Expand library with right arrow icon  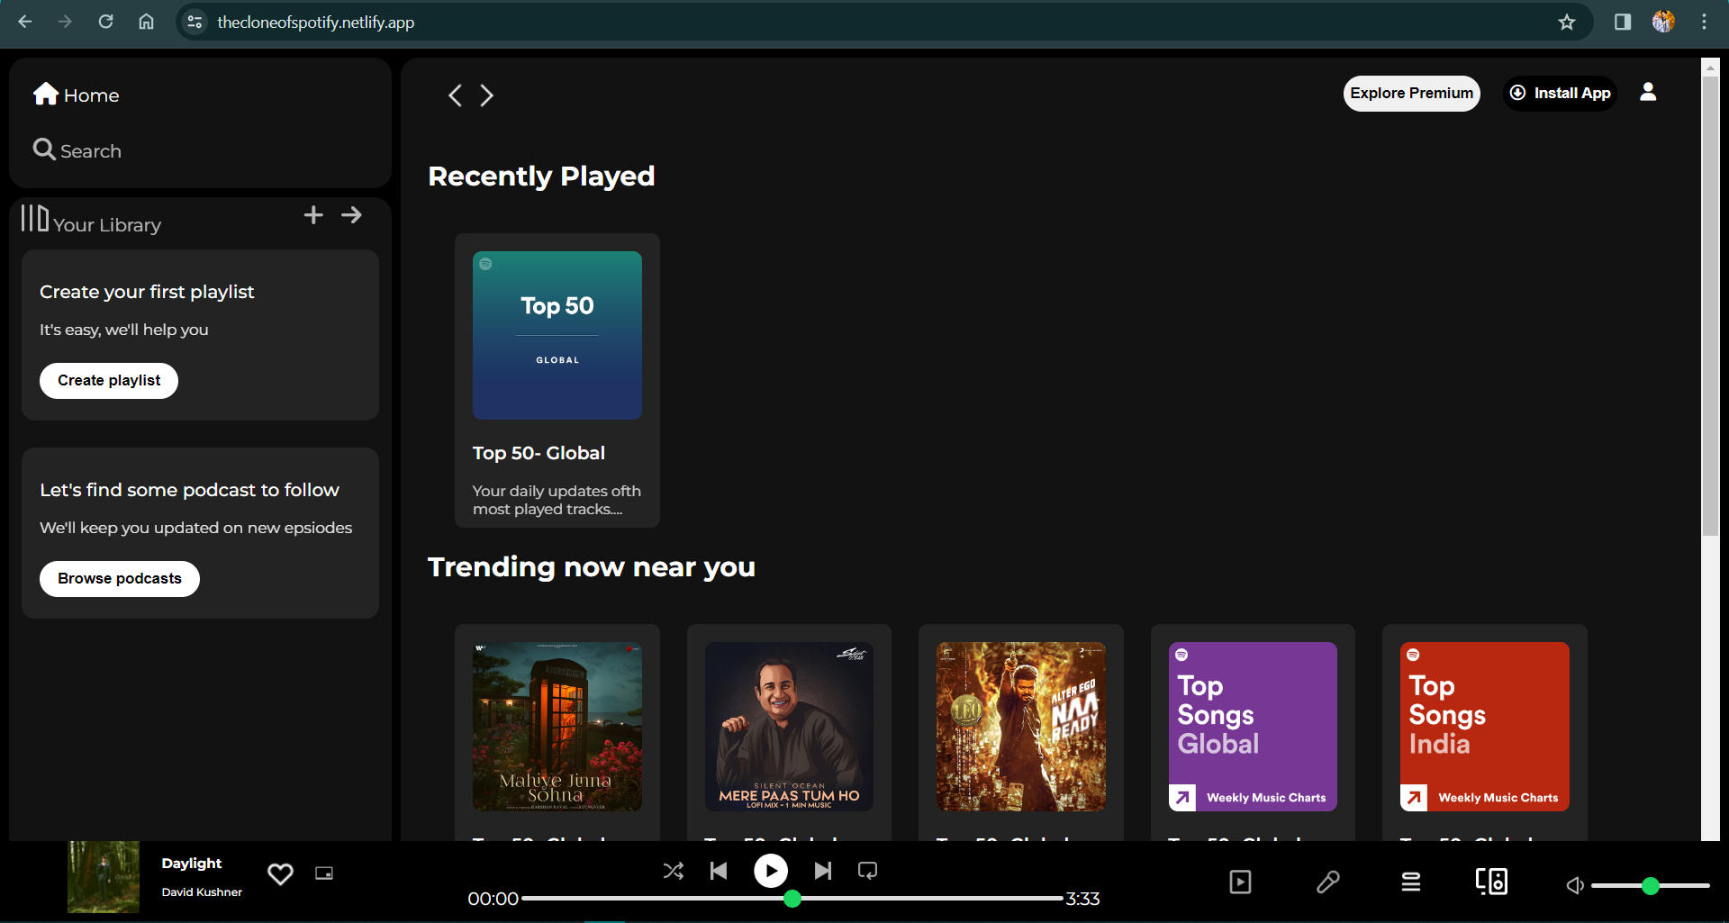point(352,215)
